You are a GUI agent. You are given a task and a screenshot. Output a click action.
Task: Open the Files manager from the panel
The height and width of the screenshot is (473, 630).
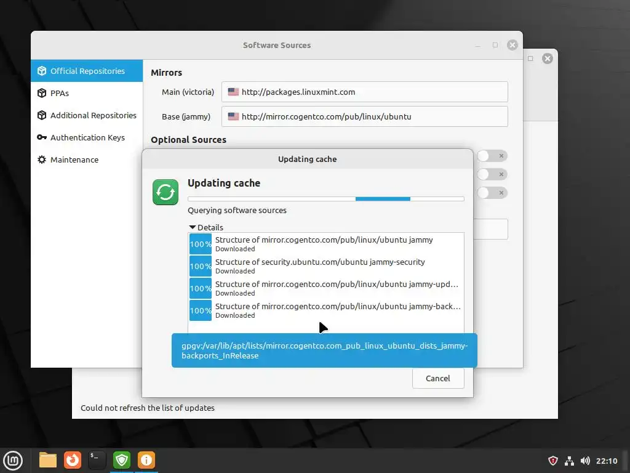(48, 460)
